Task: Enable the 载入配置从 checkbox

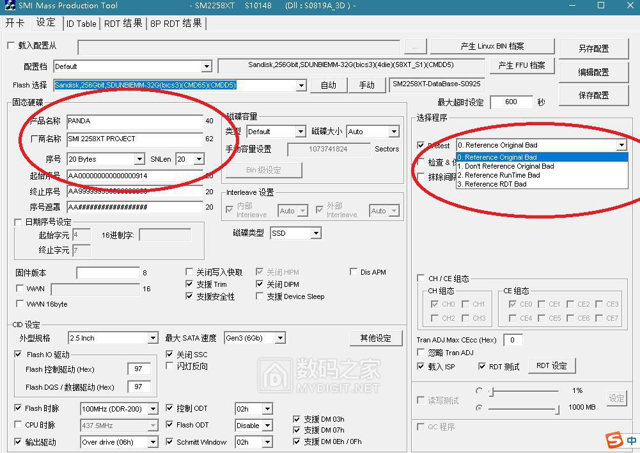Action: (x=11, y=45)
